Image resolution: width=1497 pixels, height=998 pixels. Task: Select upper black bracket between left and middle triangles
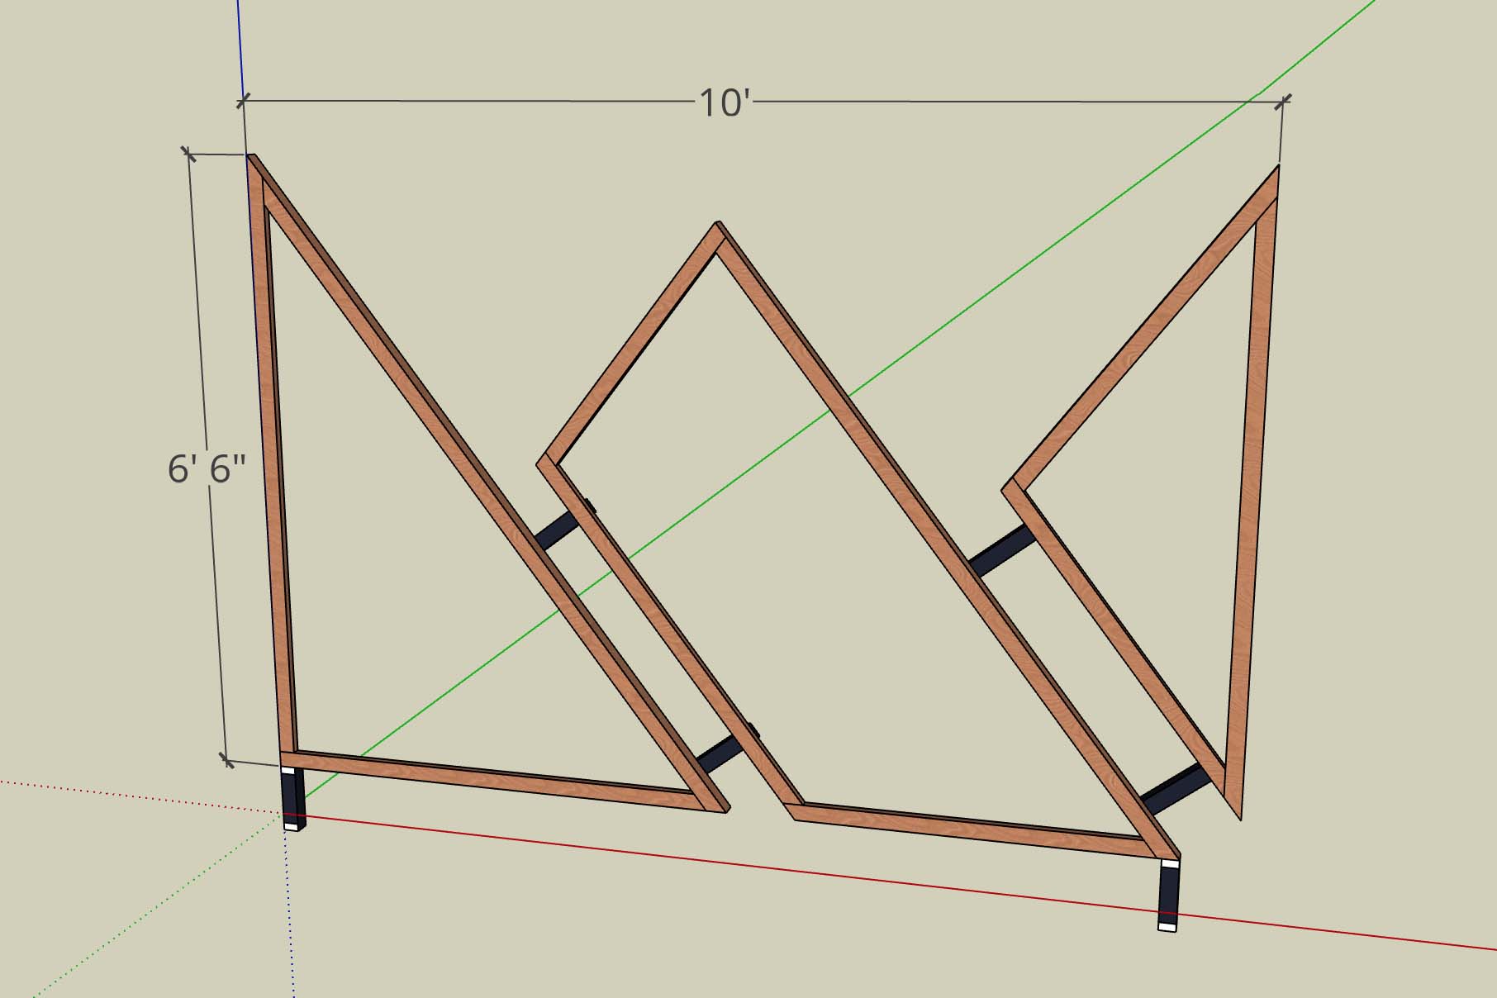pyautogui.click(x=558, y=531)
